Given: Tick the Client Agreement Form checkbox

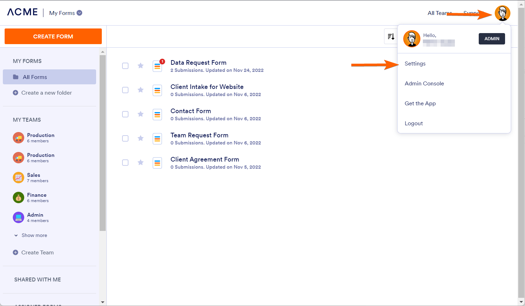Looking at the screenshot, I should click(x=125, y=163).
